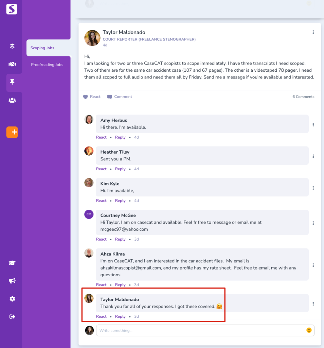Click the S logo in the sidebar
This screenshot has width=324, height=348.
(x=12, y=9)
